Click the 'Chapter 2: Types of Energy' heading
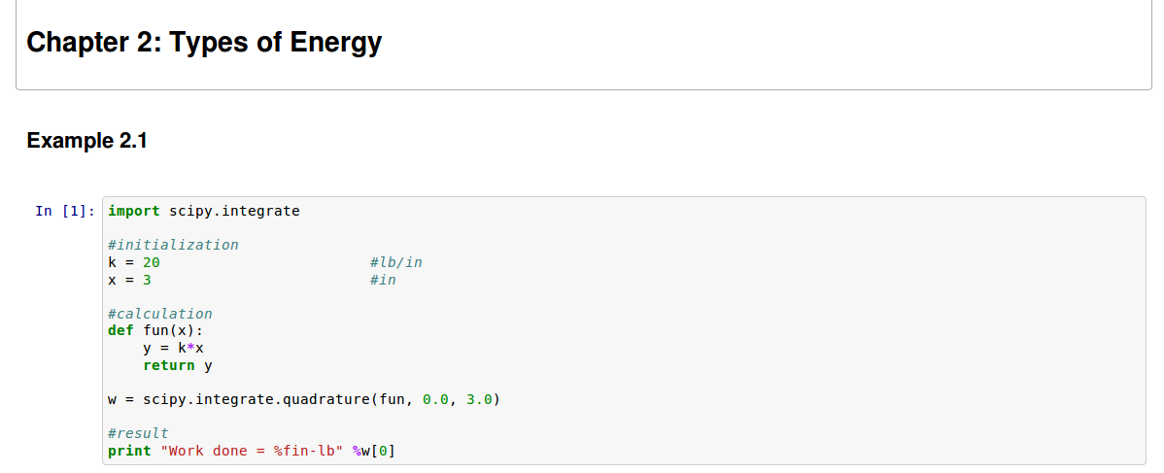This screenshot has width=1164, height=473. click(204, 43)
